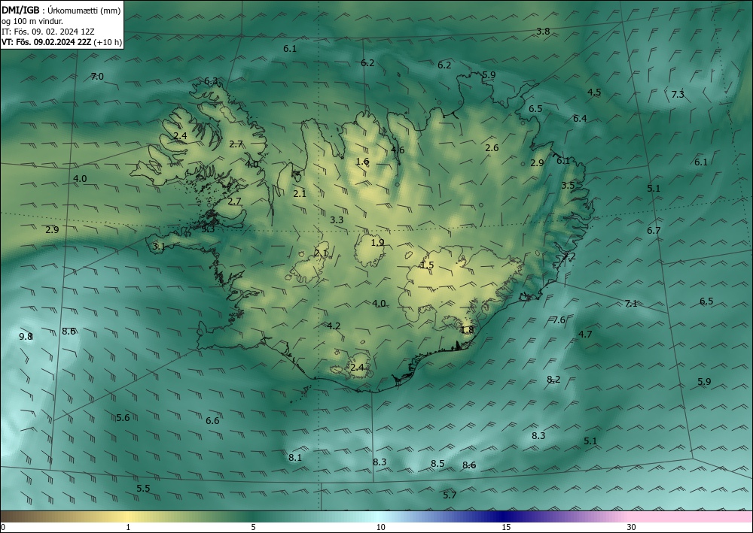Click the '10' tick label on the legend bar
Screen dimensions: 753x533
tap(380, 527)
